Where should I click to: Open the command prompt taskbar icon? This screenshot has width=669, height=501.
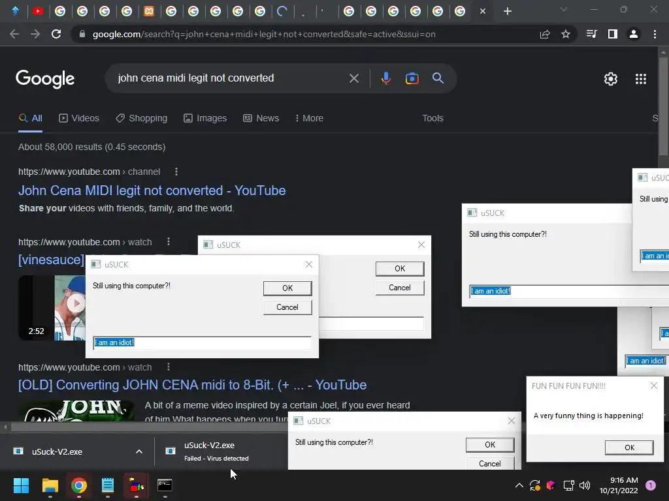(165, 485)
